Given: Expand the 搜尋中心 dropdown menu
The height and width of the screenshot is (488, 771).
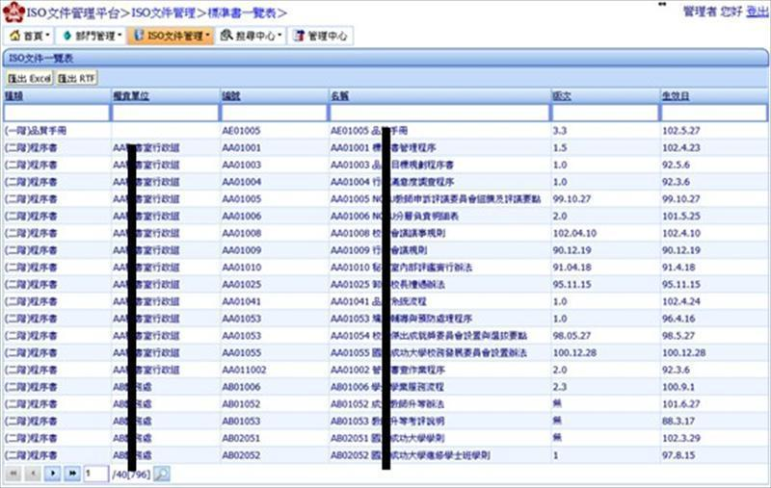Looking at the screenshot, I should point(251,36).
